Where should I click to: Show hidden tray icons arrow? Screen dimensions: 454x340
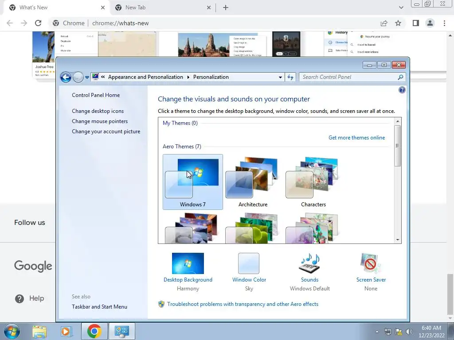(377, 332)
